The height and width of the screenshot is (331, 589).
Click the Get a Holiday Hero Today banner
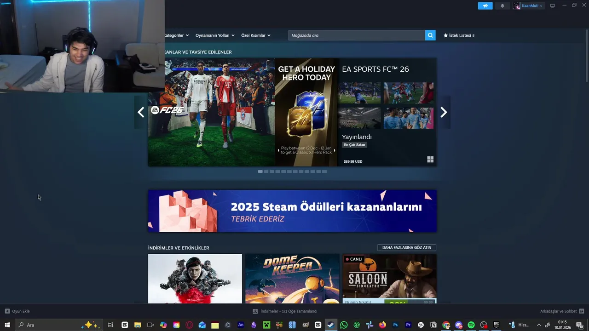click(x=306, y=112)
